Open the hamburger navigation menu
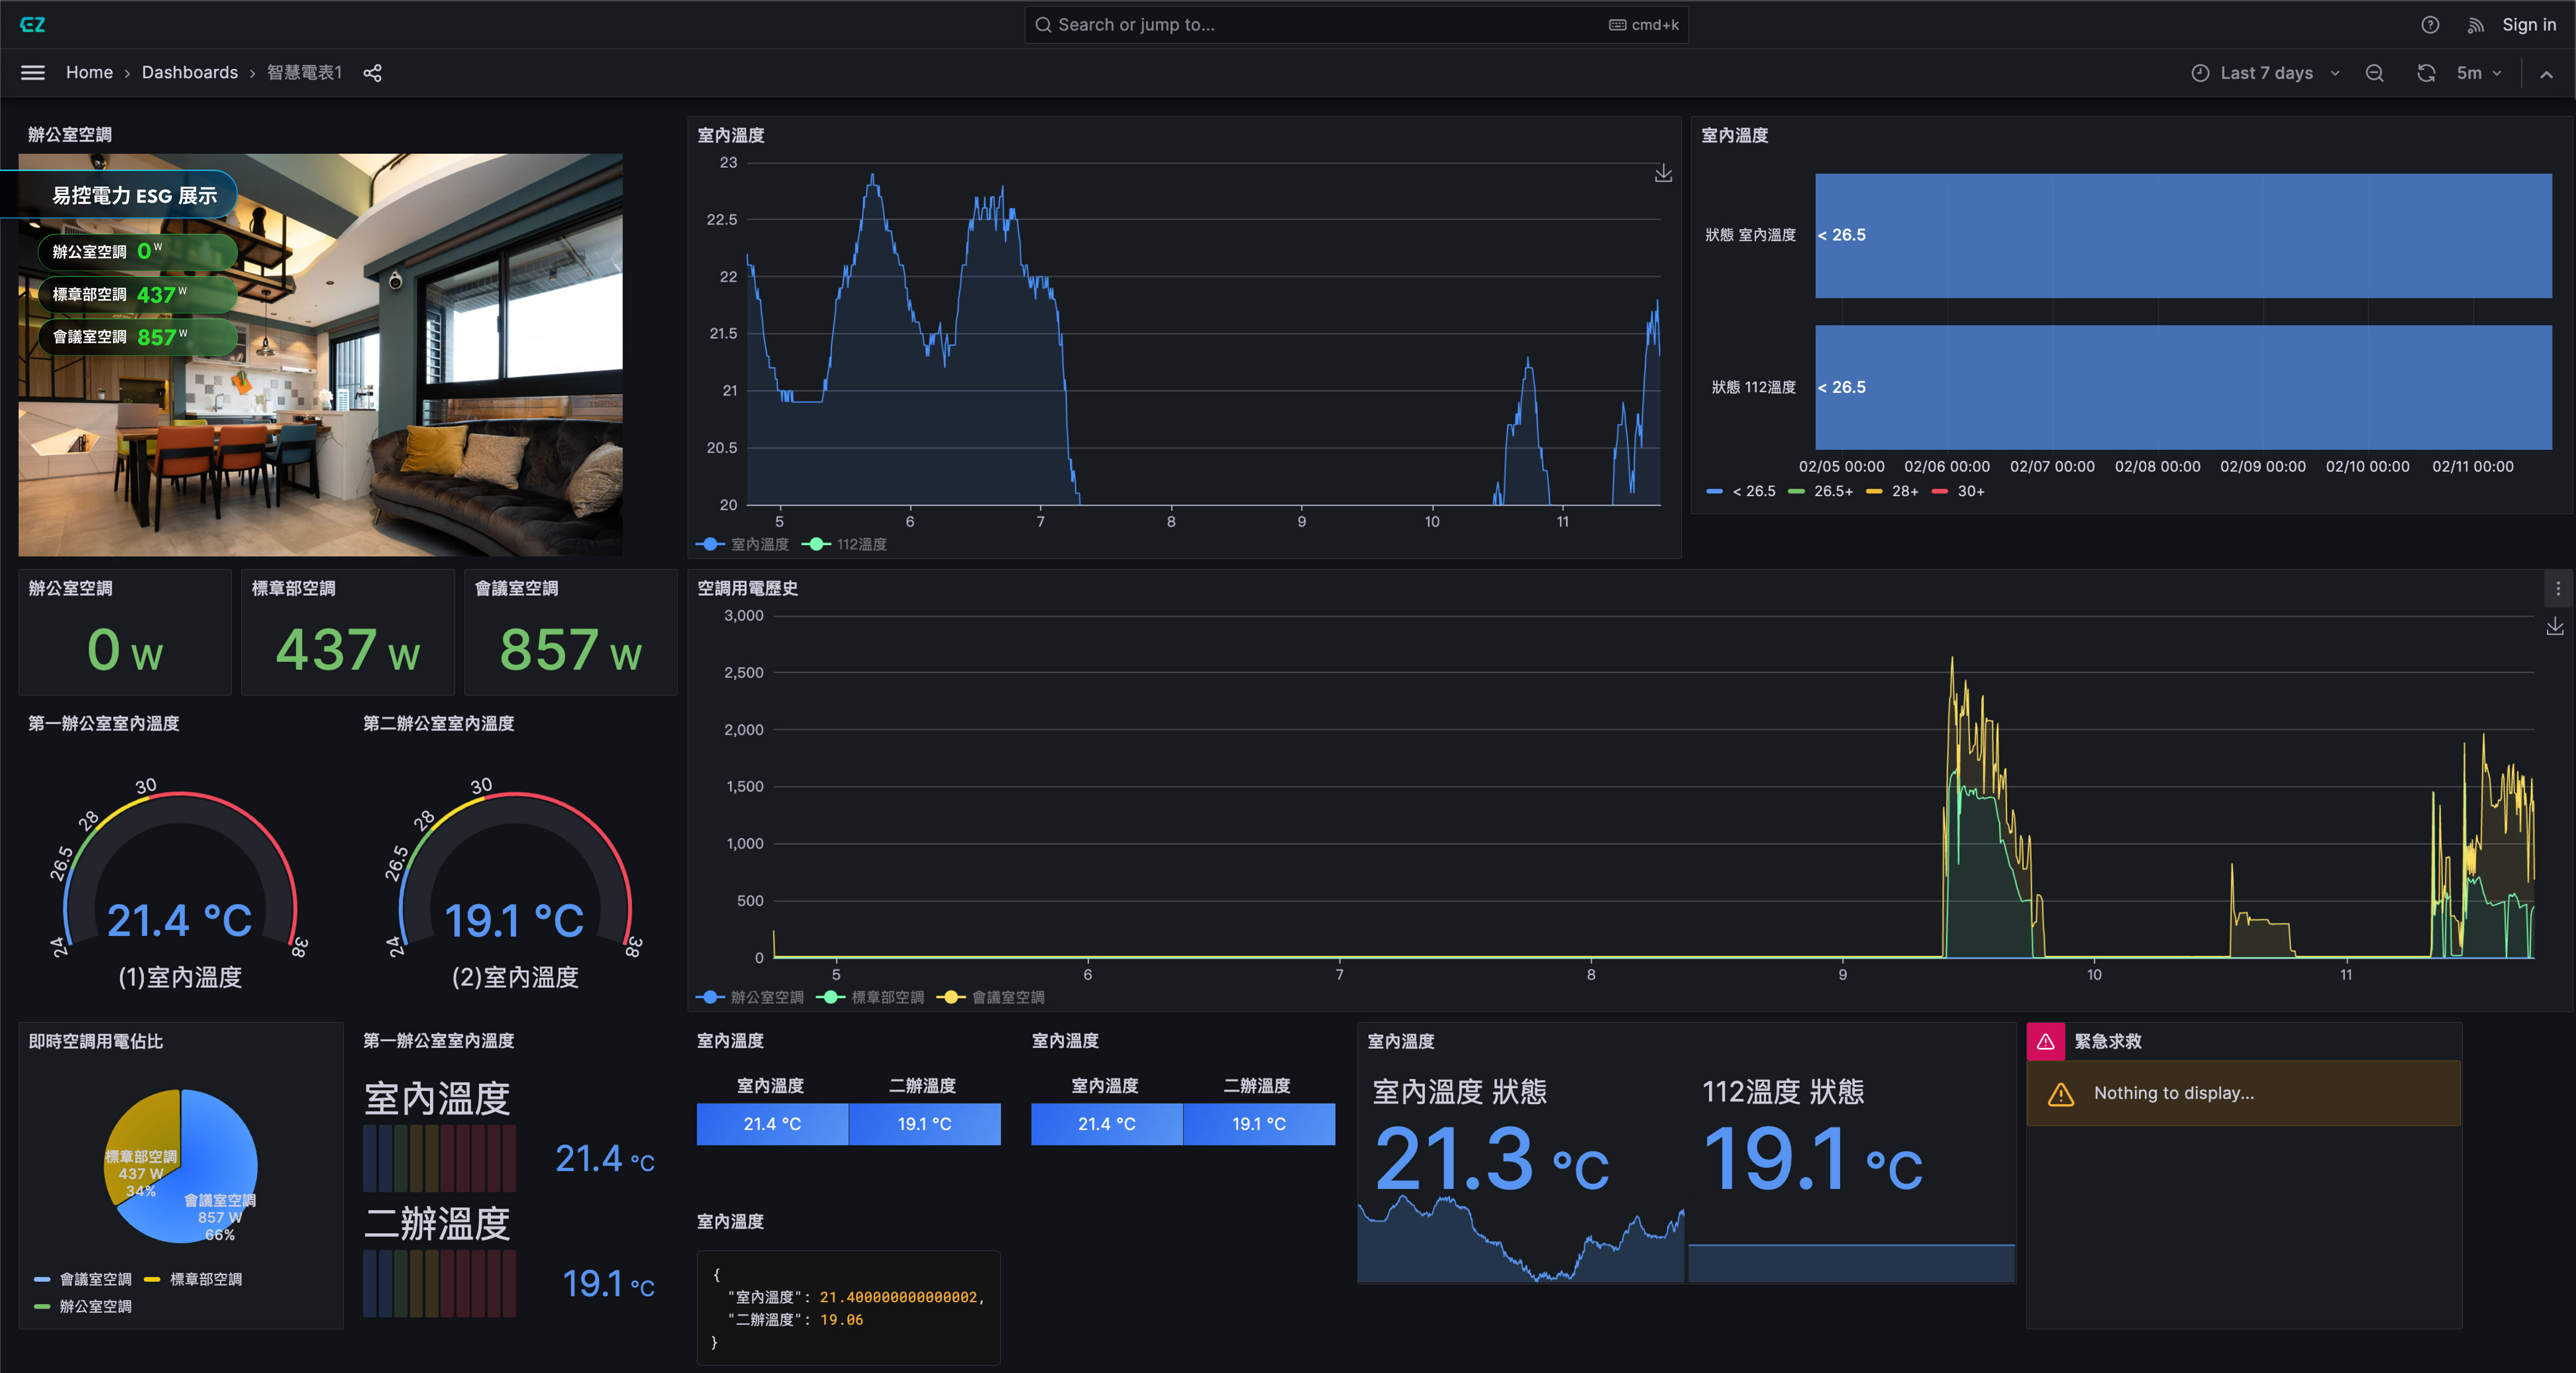The height and width of the screenshot is (1373, 2576). click(33, 73)
